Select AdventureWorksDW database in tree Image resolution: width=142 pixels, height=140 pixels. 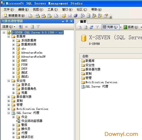pyautogui.click(x=33, y=57)
